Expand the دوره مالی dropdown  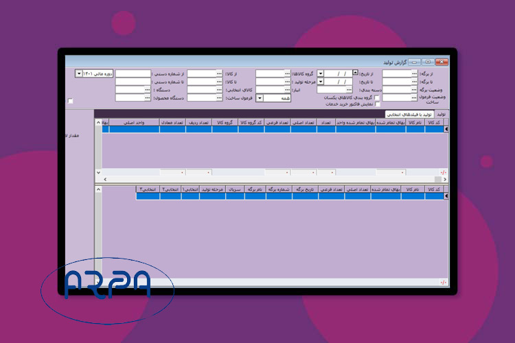[x=78, y=73]
